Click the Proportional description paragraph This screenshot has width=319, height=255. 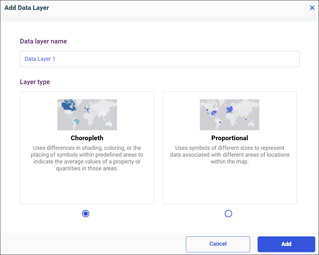[x=230, y=155]
